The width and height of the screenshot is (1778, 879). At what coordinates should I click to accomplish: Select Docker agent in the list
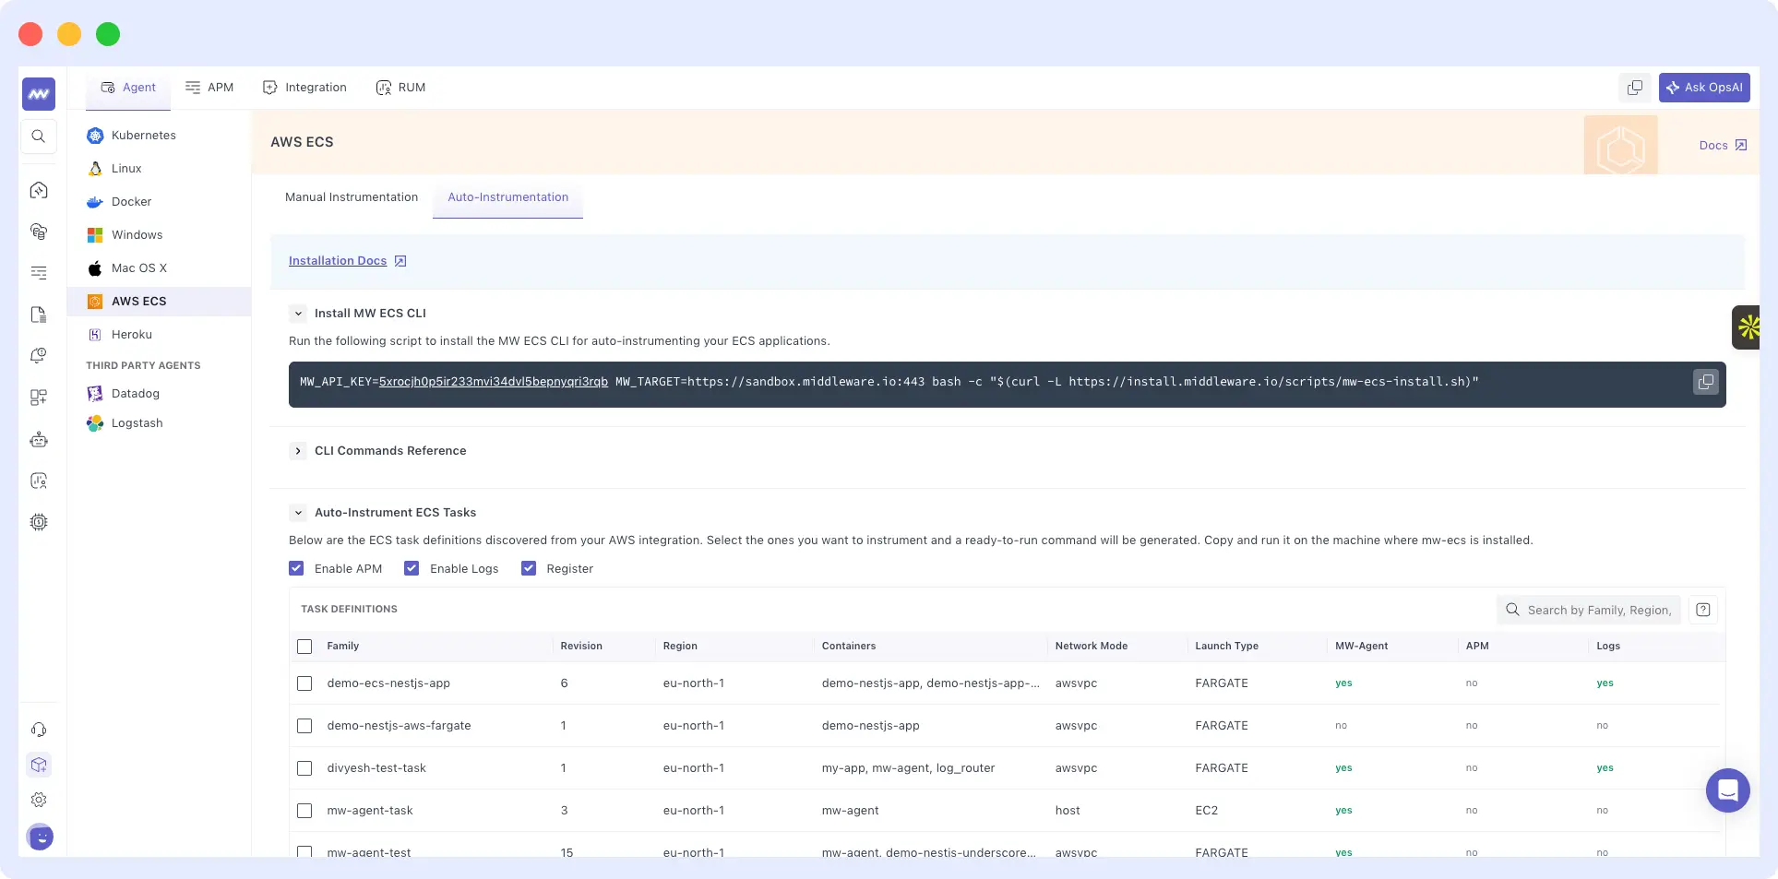(159, 202)
